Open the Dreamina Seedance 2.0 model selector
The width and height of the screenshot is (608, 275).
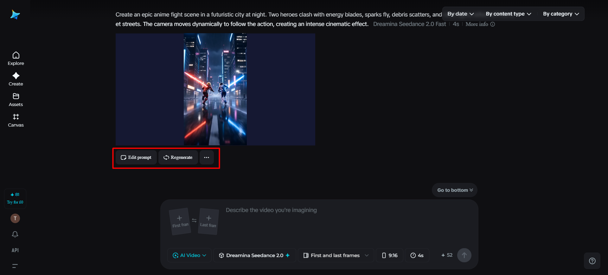click(255, 255)
